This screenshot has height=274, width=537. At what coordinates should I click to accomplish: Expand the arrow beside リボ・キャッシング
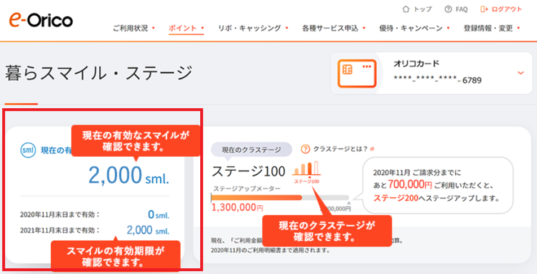click(287, 28)
